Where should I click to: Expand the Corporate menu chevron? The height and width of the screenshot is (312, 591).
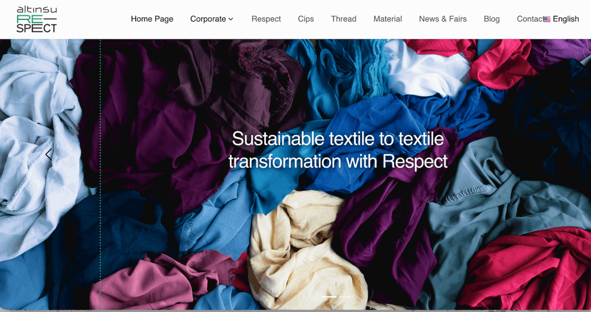tap(231, 19)
